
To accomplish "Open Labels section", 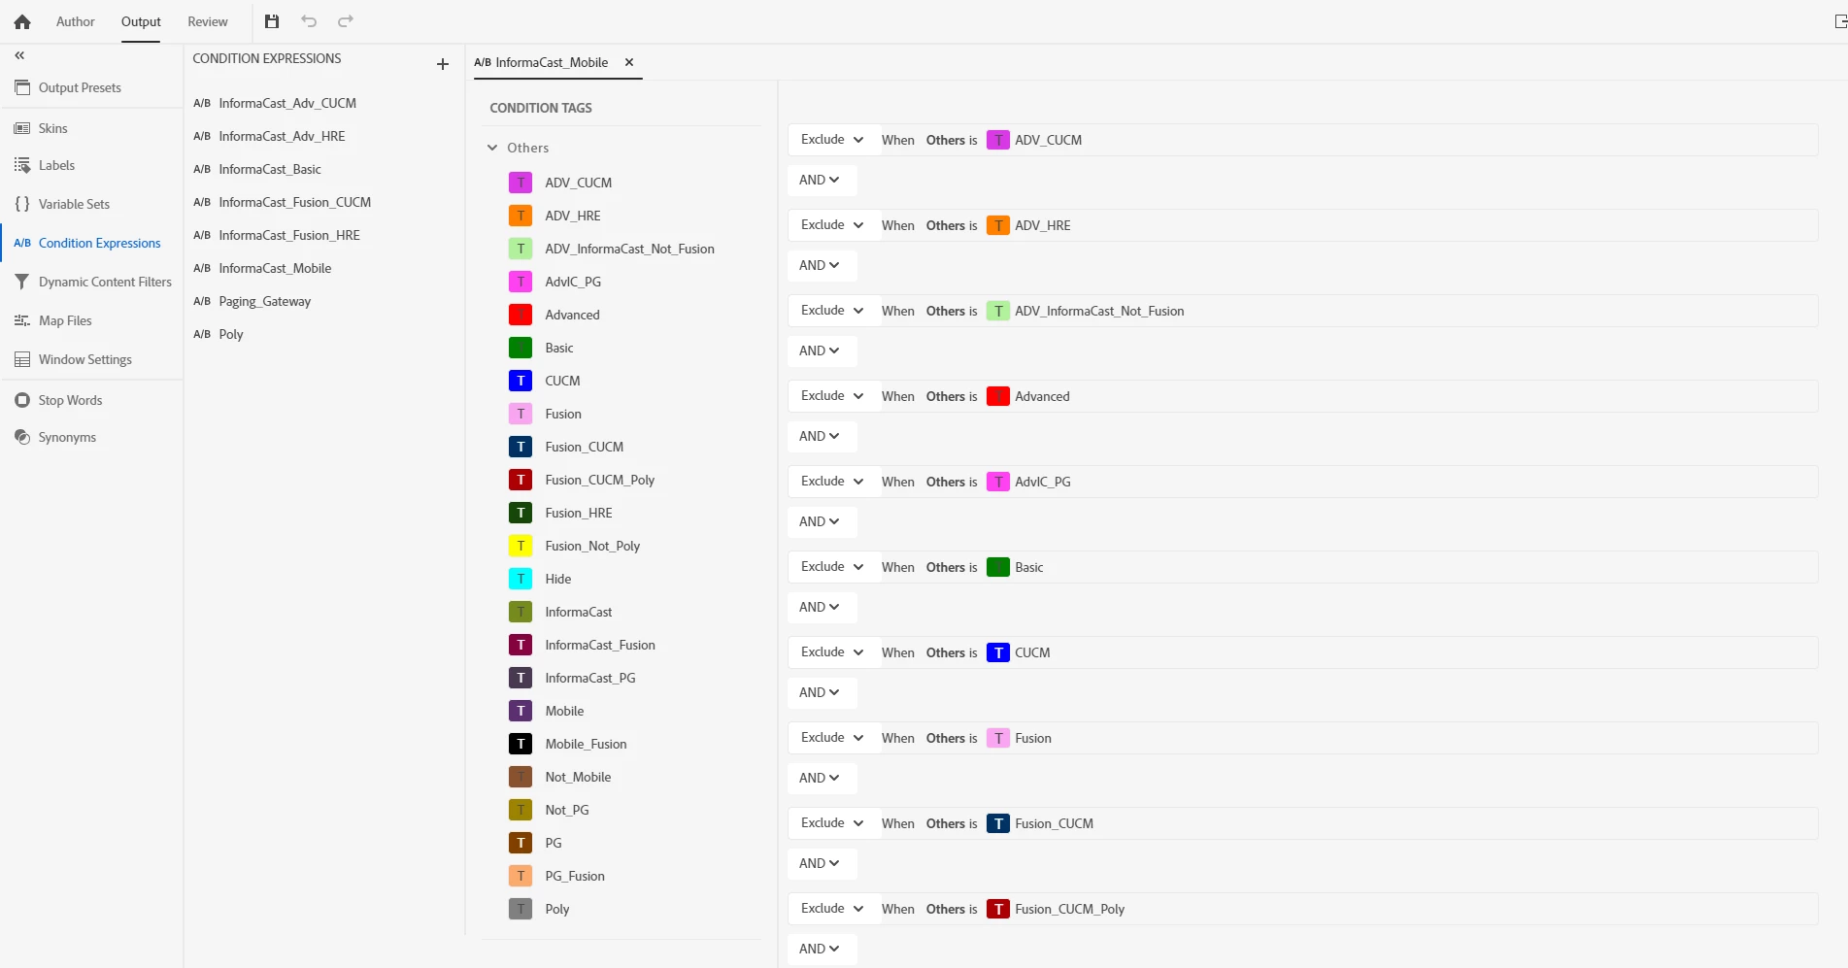I will (56, 165).
